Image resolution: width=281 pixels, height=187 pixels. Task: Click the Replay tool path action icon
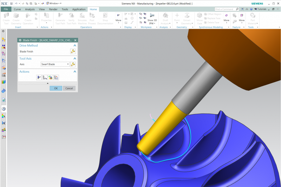click(x=45, y=78)
